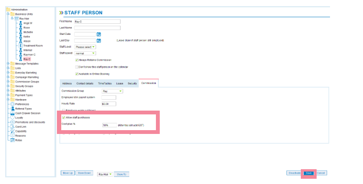Screen dimensions: 363x184
Task: Switch to the Leave tab
Action: (x=120, y=83)
